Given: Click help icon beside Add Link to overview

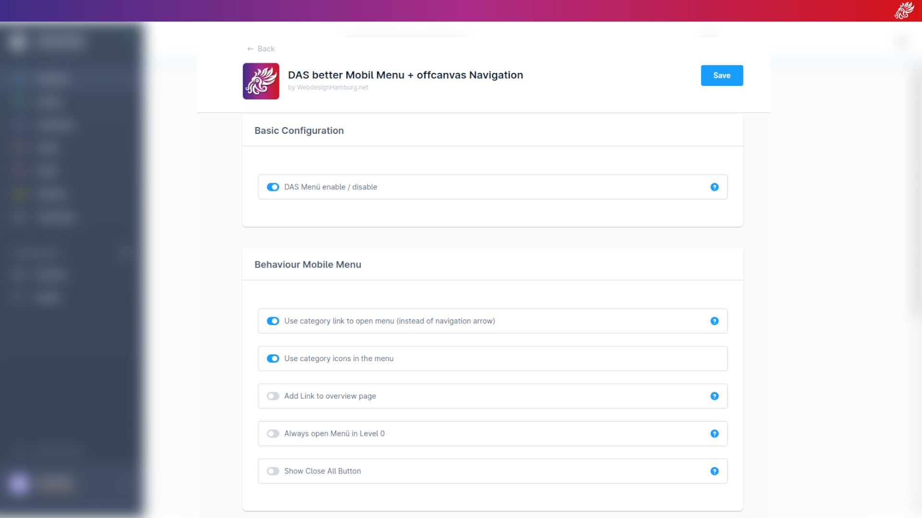Looking at the screenshot, I should [x=715, y=396].
